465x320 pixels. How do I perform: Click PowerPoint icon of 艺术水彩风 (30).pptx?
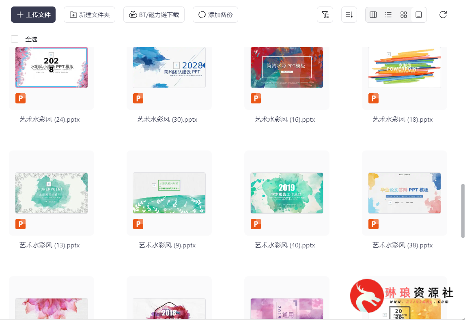(138, 99)
